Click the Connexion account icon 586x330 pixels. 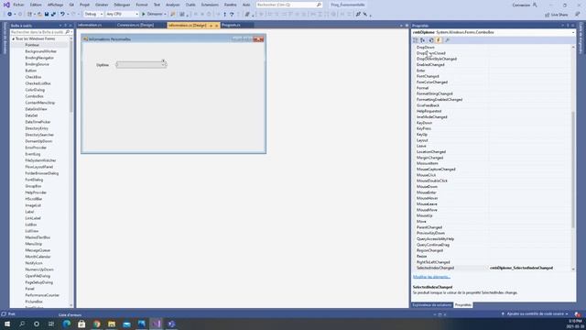pyautogui.click(x=535, y=5)
